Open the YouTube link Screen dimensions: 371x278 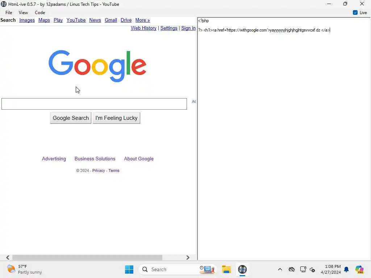pos(76,20)
